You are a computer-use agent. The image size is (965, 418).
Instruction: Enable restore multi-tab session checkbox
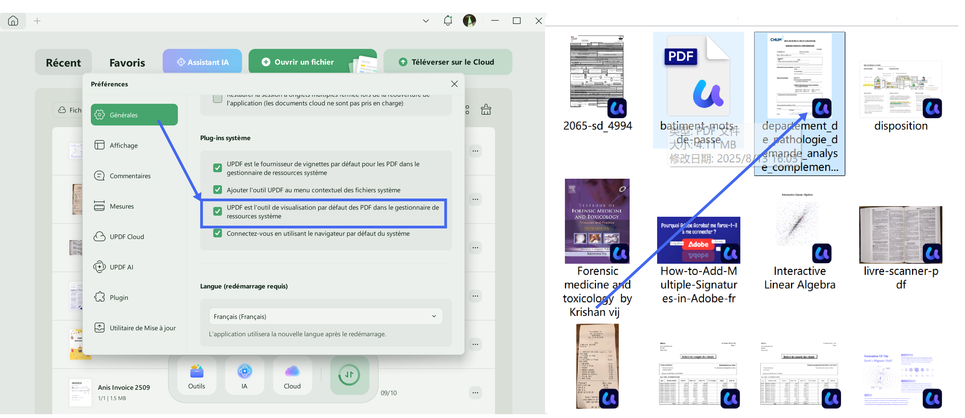(217, 99)
